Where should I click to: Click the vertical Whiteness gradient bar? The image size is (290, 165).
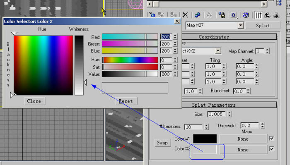[x=79, y=65]
